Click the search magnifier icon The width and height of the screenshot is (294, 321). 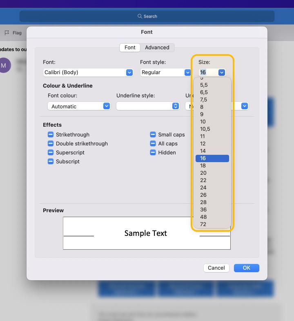tap(140, 16)
